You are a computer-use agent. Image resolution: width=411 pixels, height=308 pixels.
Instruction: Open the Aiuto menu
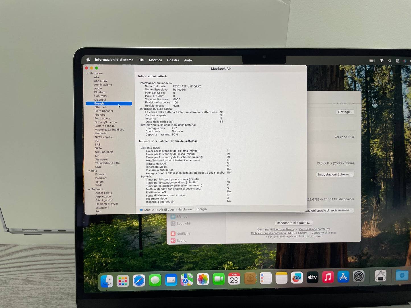(188, 60)
